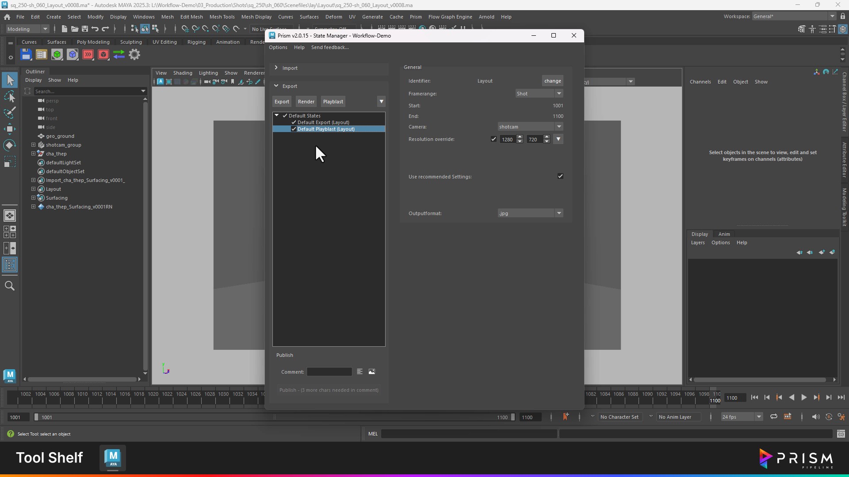Image resolution: width=849 pixels, height=477 pixels.
Task: Click the Playblast create button
Action: click(333, 102)
